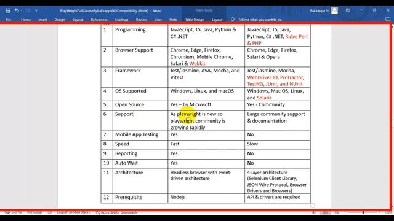Click the Save icon in the quick access toolbar
Image resolution: width=394 pixels, height=221 pixels.
tap(8, 10)
